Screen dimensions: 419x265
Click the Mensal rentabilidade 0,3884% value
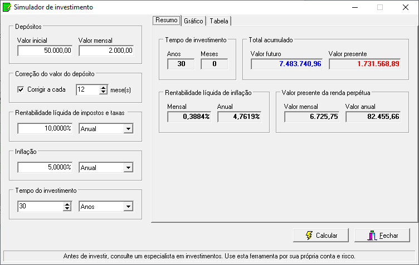[x=189, y=117]
